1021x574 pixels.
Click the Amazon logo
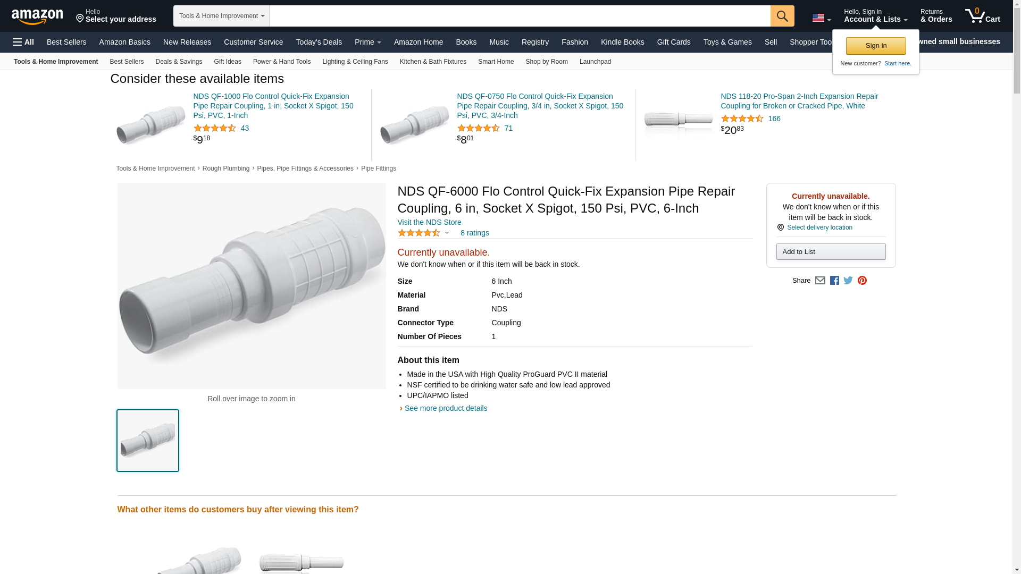(x=37, y=16)
